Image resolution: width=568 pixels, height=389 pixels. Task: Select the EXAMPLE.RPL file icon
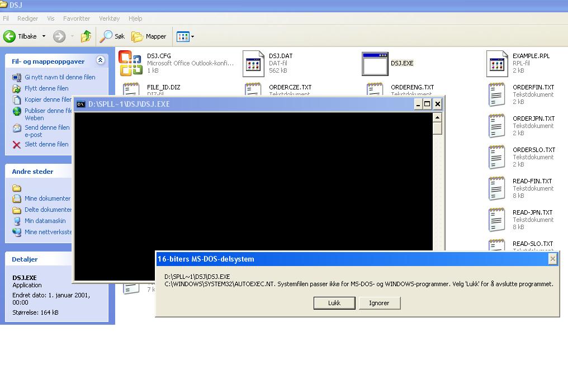(497, 64)
